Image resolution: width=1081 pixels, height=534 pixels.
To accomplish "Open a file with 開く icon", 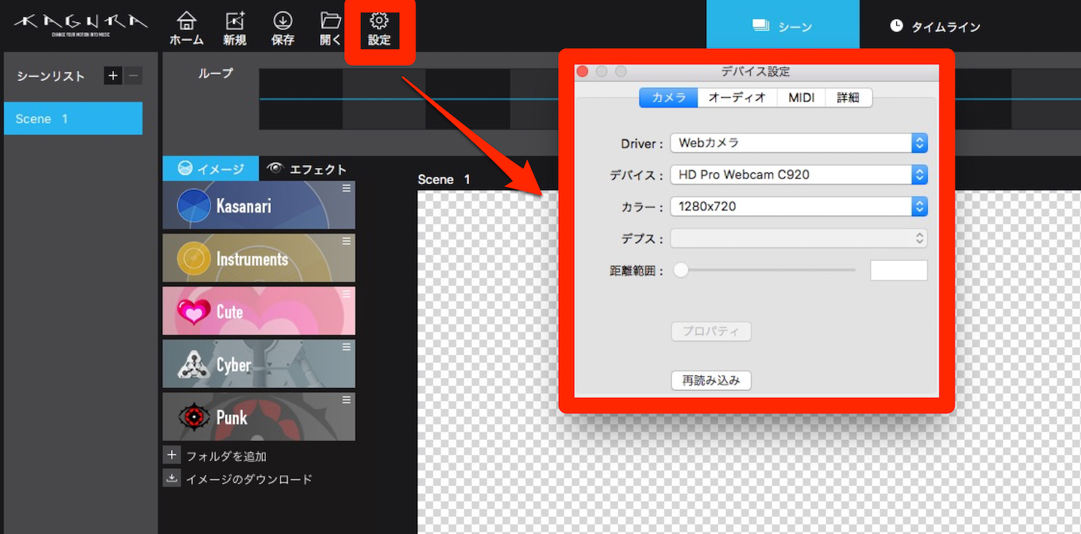I will pyautogui.click(x=331, y=29).
